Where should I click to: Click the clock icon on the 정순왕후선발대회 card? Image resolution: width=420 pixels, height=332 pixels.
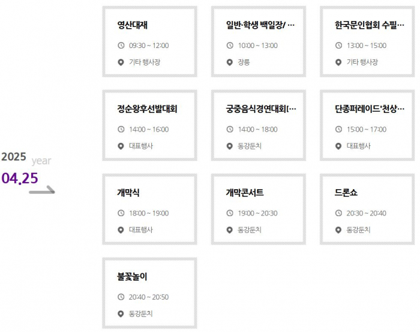121,130
